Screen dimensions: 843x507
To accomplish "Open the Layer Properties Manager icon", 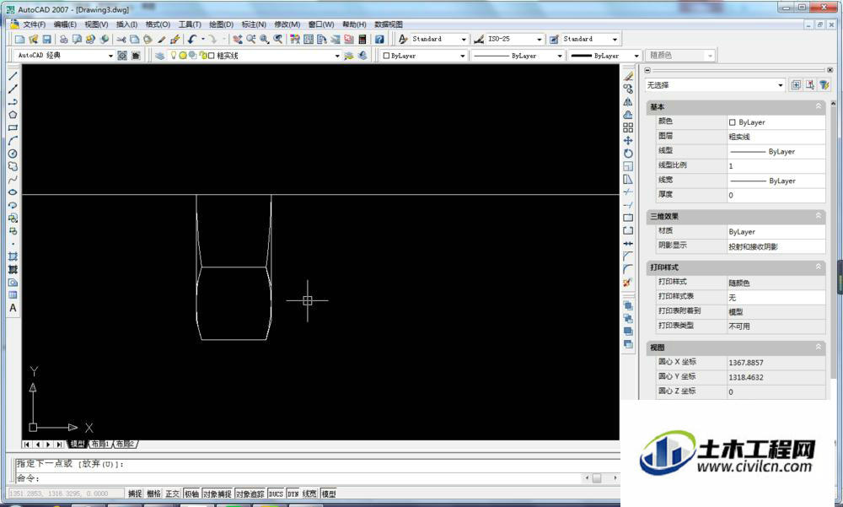I will pyautogui.click(x=159, y=56).
